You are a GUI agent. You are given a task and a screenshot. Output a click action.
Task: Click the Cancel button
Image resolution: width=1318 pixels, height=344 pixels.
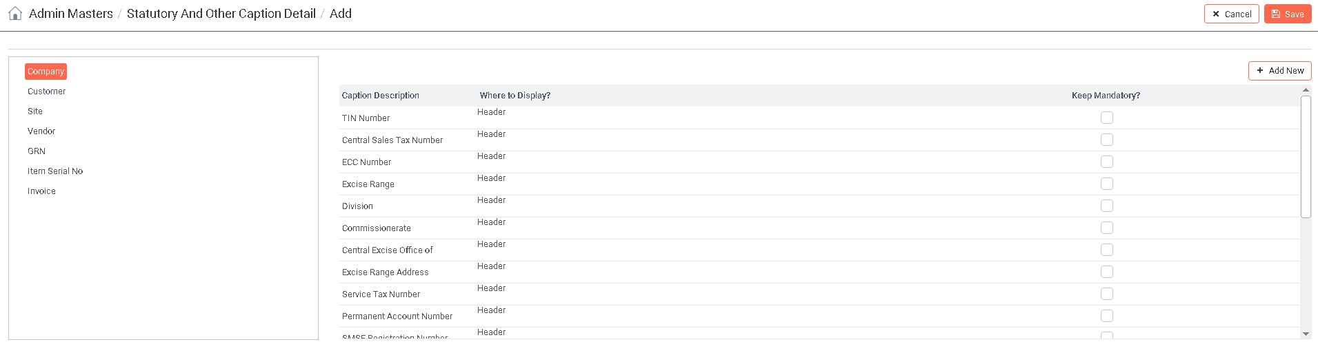tap(1231, 14)
